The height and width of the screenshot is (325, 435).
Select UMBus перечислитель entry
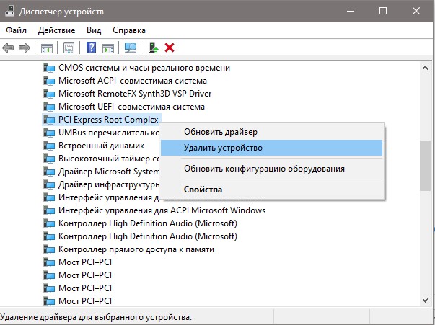click(108, 133)
